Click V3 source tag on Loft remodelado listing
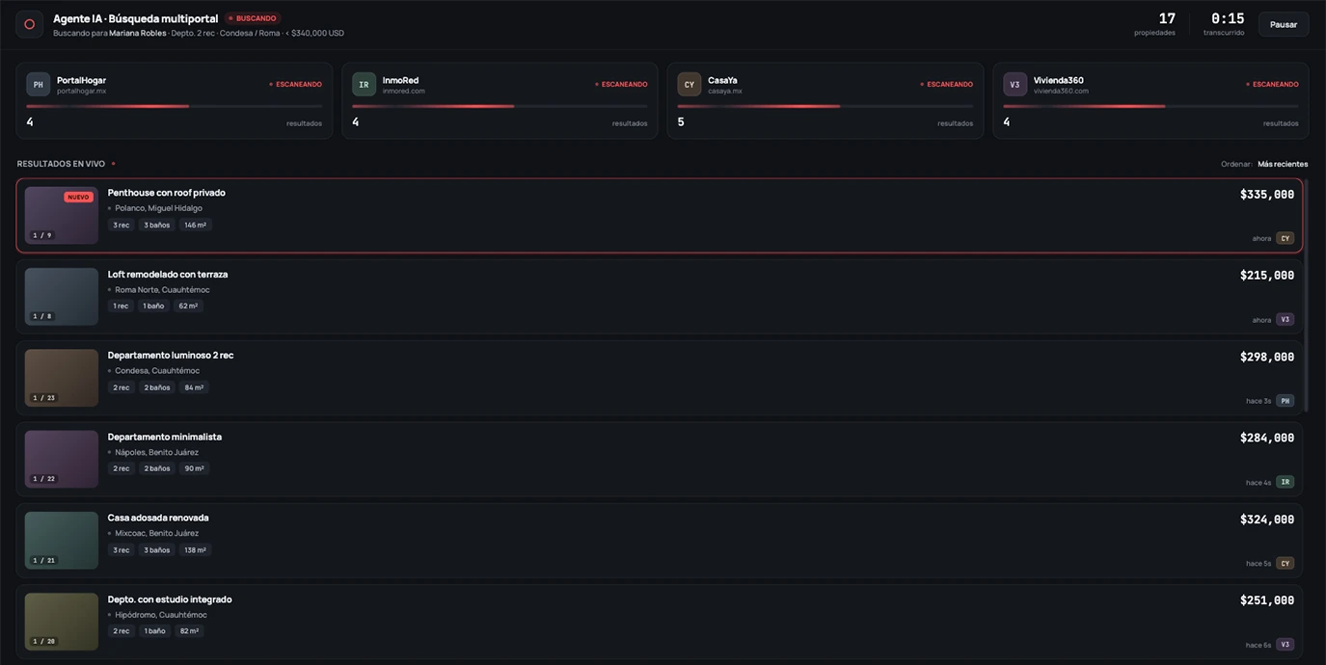This screenshot has width=1326, height=665. (1285, 319)
